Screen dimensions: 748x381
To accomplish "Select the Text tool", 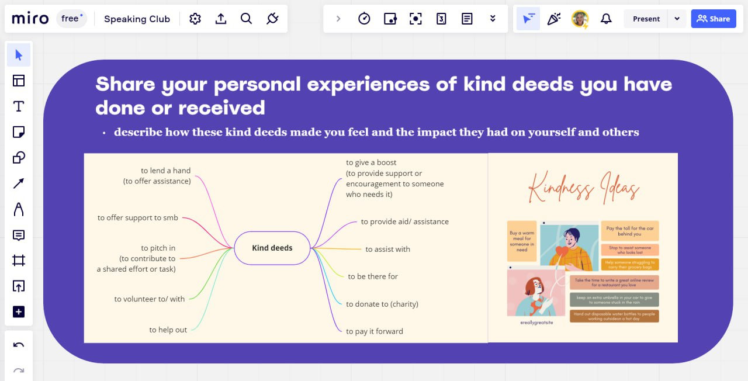I will (x=19, y=106).
